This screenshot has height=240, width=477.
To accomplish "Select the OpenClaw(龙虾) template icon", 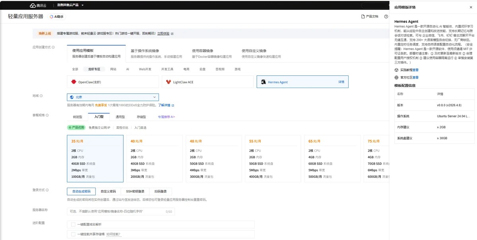I will click(74, 82).
